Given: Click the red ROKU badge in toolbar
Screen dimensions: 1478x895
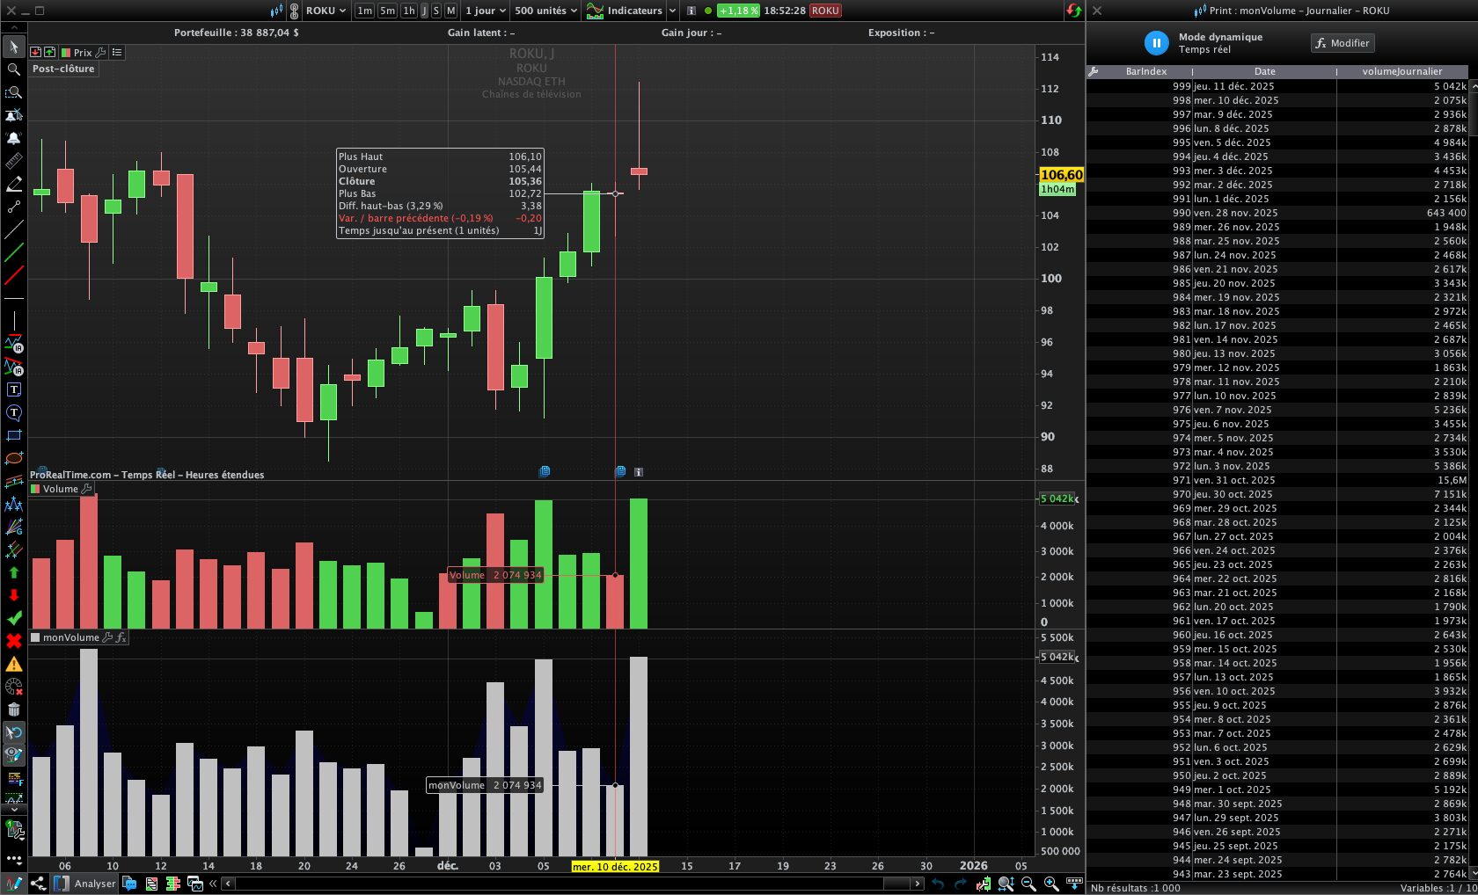Looking at the screenshot, I should coord(825,11).
